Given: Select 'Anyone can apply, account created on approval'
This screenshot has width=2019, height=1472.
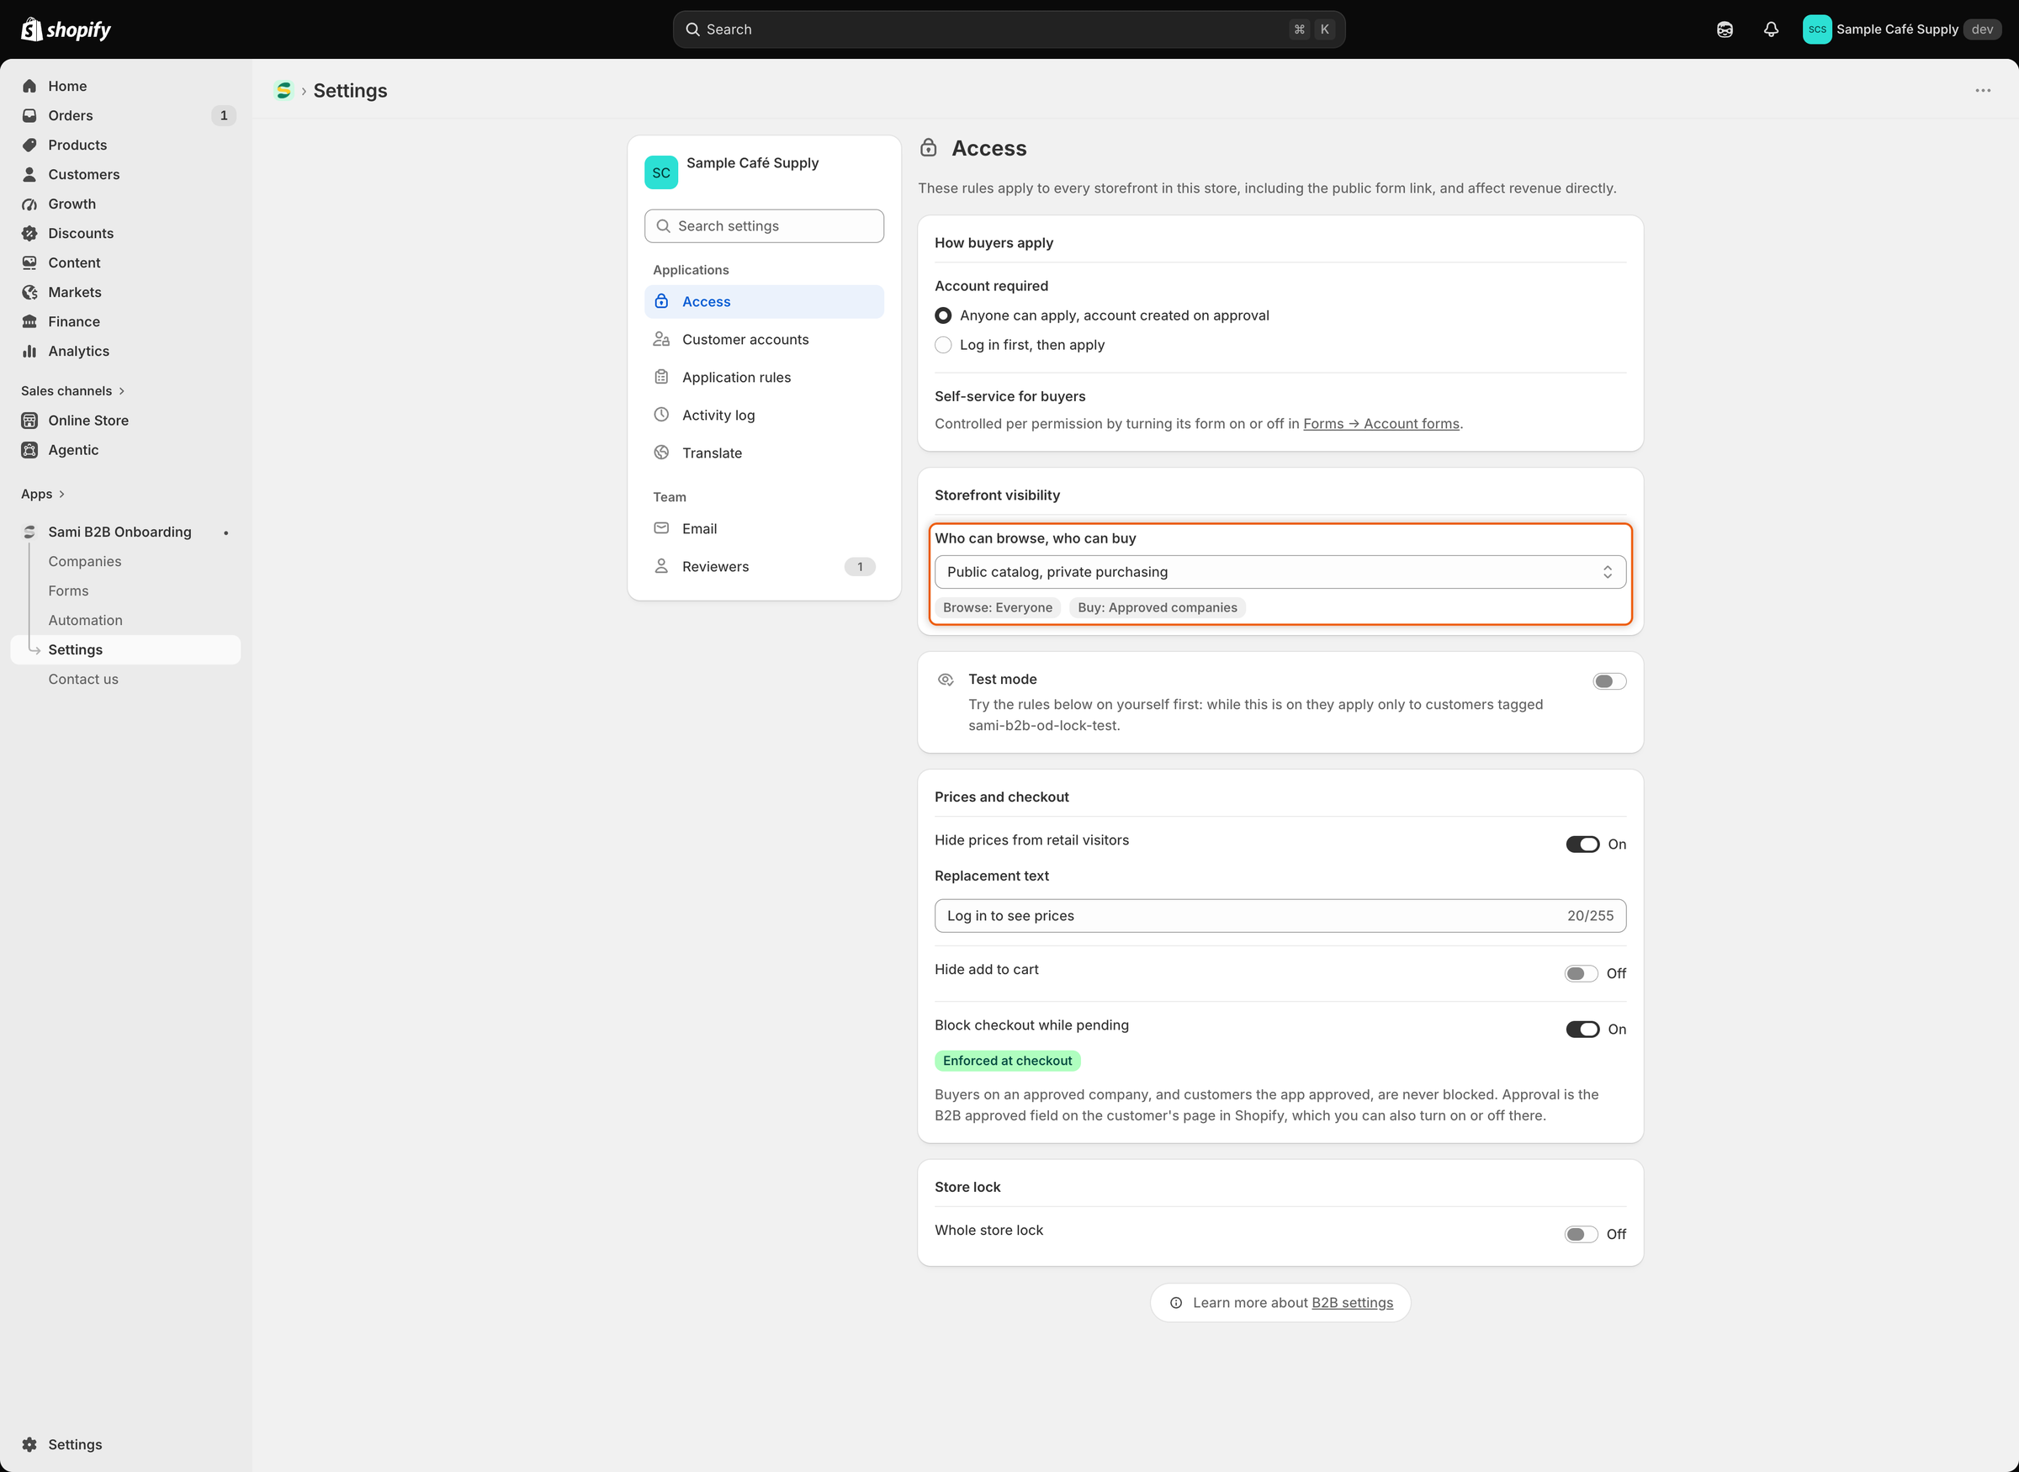Looking at the screenshot, I should [x=943, y=315].
